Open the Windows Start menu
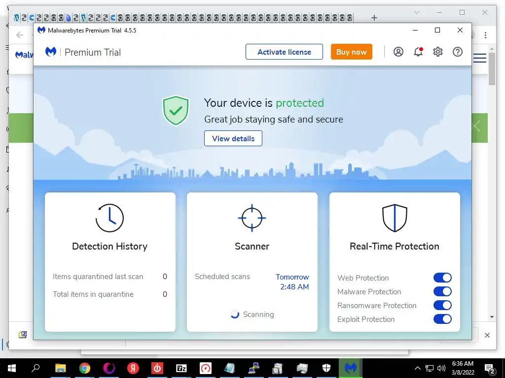This screenshot has height=378, width=505. [12, 368]
